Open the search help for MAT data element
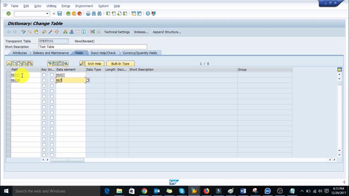Image resolution: width=349 pixels, height=196 pixels. pos(88,80)
